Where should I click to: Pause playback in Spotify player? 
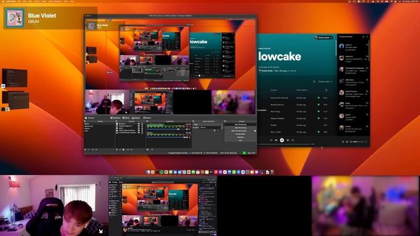[282, 140]
